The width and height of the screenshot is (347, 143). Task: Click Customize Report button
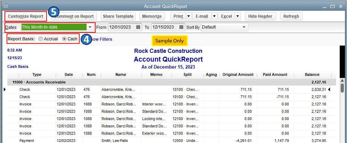(x=26, y=16)
